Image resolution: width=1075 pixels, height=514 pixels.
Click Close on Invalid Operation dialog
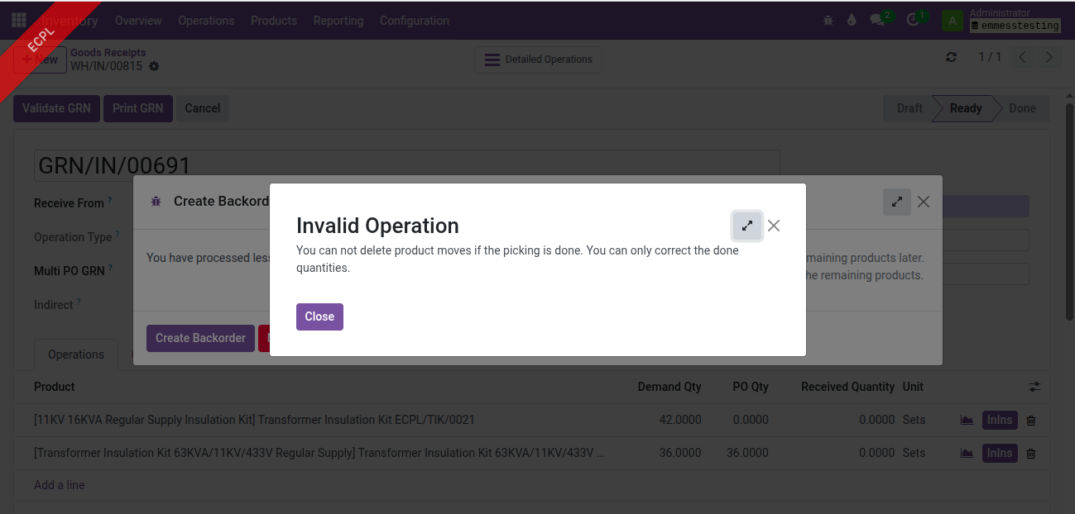coord(319,316)
